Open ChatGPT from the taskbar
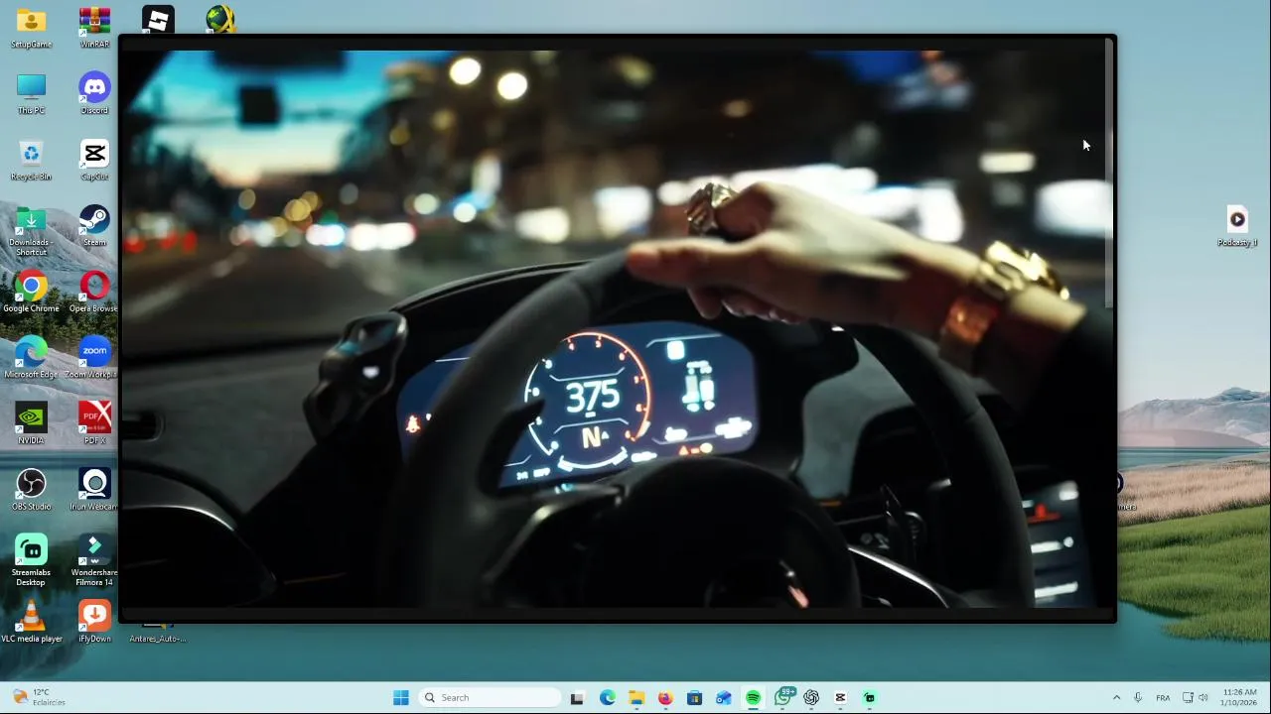The image size is (1271, 714). click(811, 698)
